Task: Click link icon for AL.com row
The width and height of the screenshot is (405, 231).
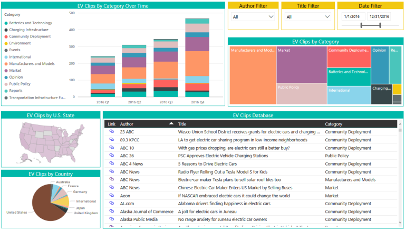Action: (x=112, y=203)
